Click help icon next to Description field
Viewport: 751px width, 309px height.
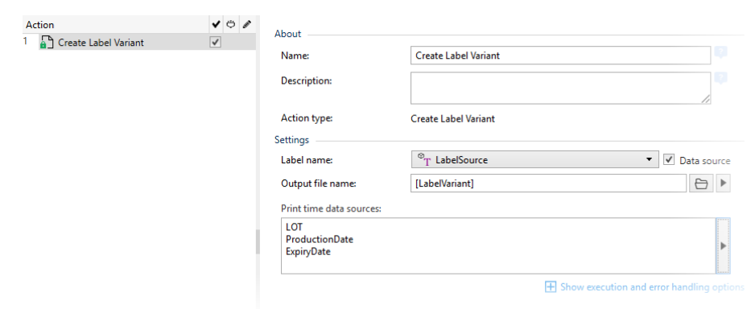(721, 78)
